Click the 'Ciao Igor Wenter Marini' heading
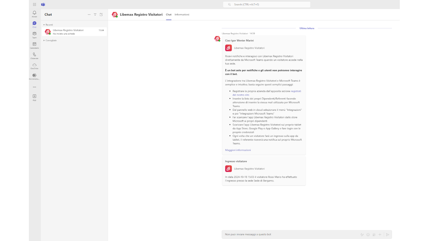The height and width of the screenshot is (241, 429). [239, 40]
